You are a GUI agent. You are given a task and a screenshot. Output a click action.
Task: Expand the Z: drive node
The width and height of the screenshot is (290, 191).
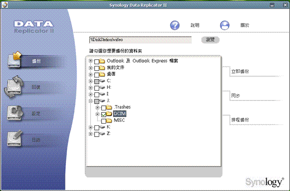point(91,134)
